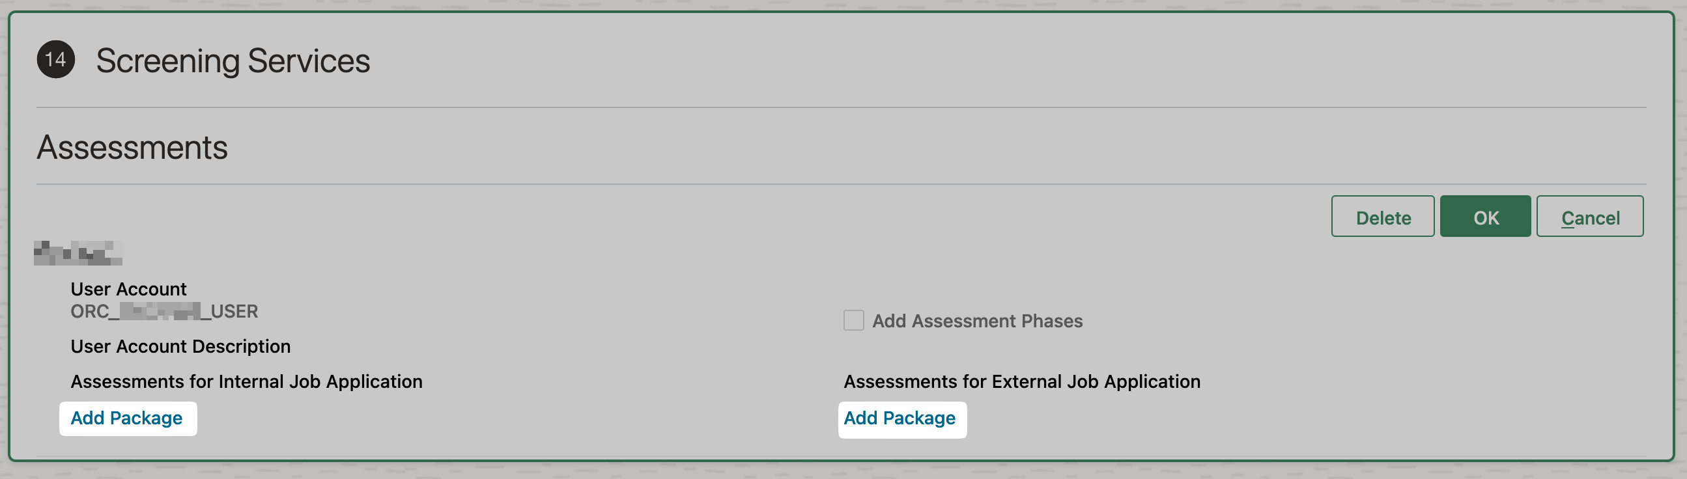Click the Delete button

pyautogui.click(x=1382, y=217)
